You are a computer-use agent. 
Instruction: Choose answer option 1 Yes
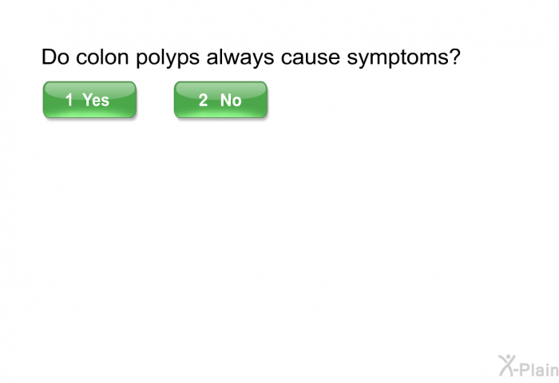(89, 100)
